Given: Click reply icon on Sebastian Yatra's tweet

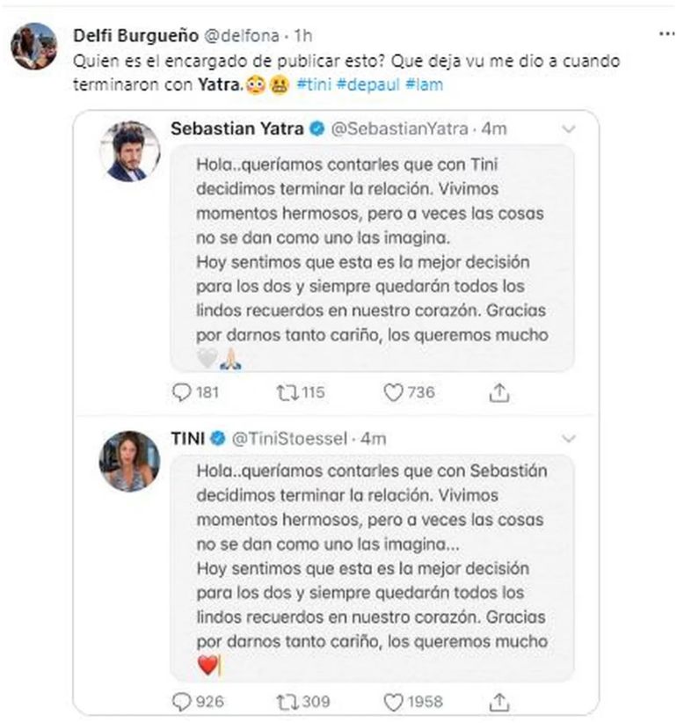Looking at the screenshot, I should pos(181,392).
